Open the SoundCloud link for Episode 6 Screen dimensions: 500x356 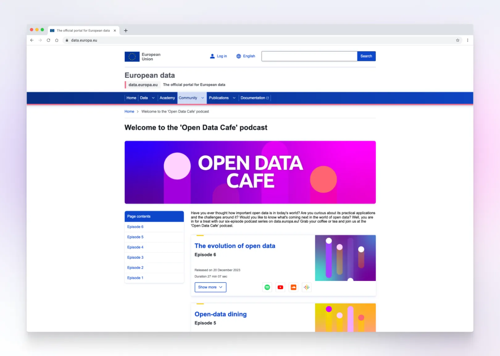(x=294, y=287)
